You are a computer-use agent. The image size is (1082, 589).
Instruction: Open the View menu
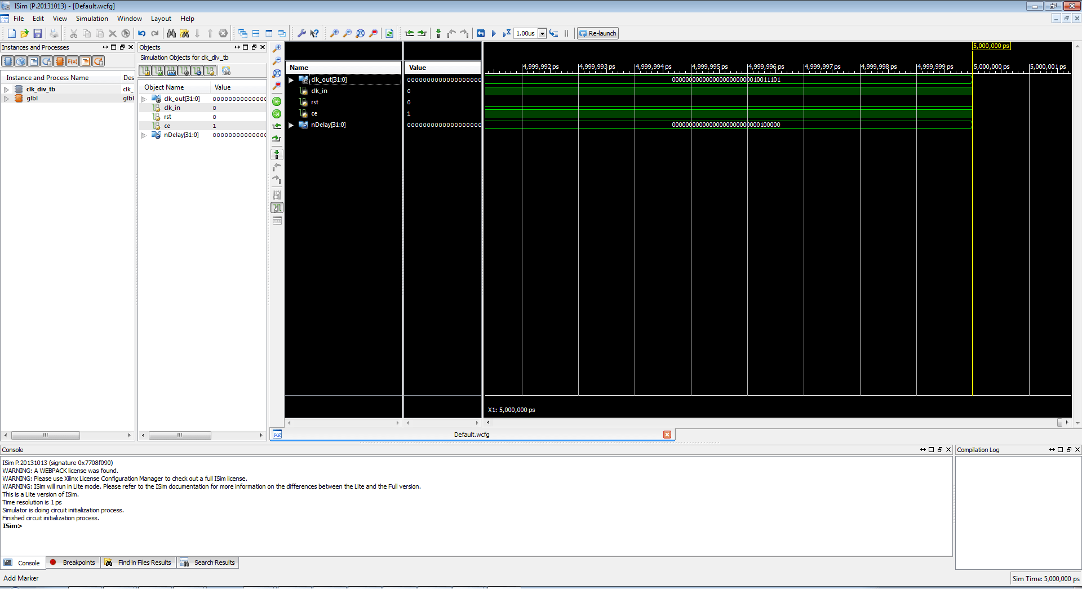tap(60, 19)
